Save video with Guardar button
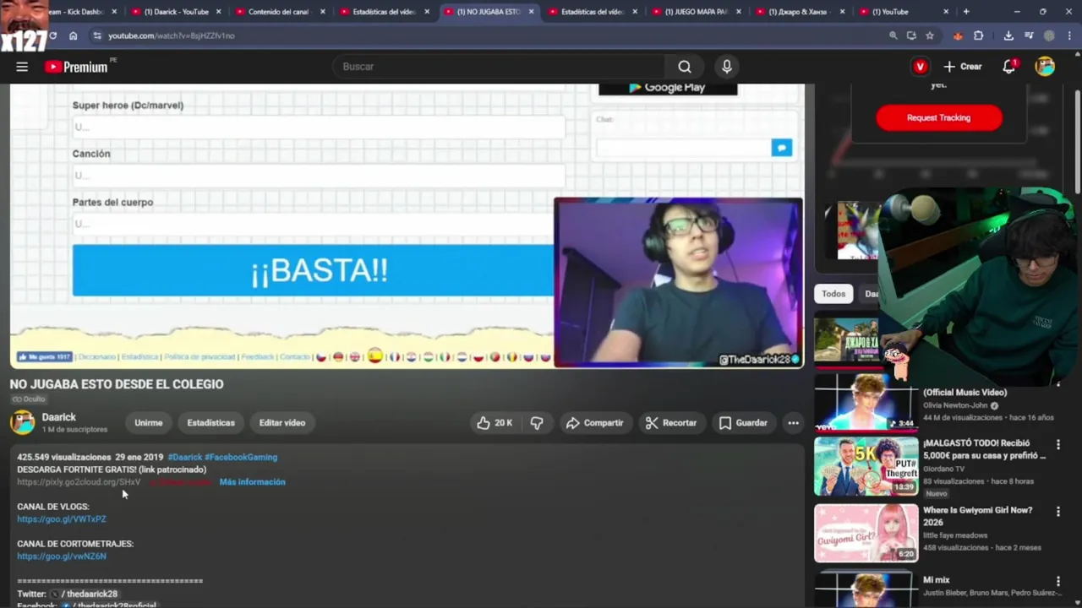 pyautogui.click(x=743, y=423)
